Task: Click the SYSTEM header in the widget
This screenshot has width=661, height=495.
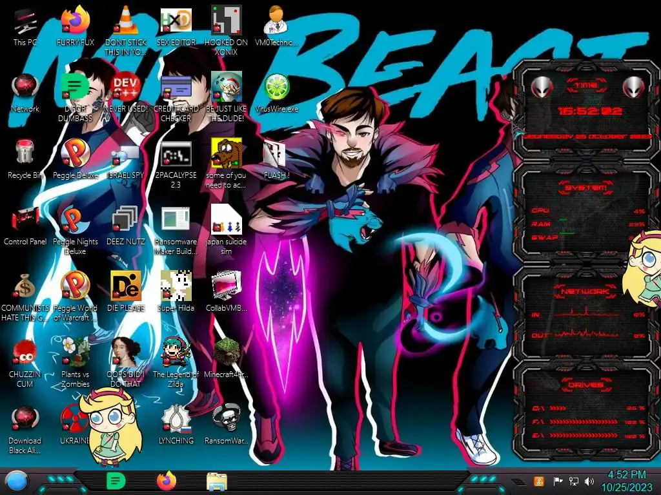Action: (586, 188)
